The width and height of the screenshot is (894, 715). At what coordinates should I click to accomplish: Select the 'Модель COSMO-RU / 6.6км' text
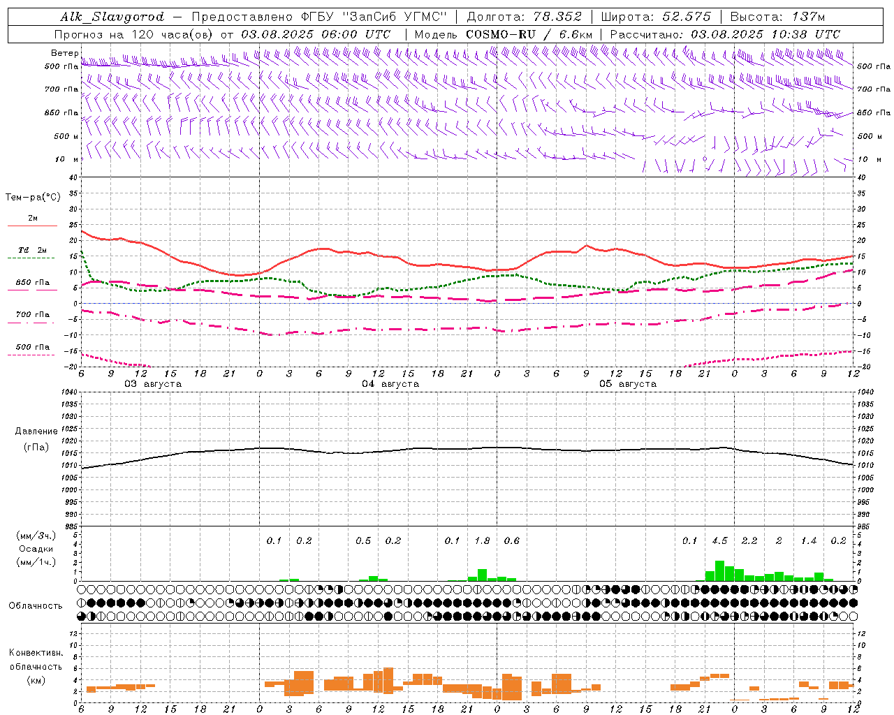[504, 34]
